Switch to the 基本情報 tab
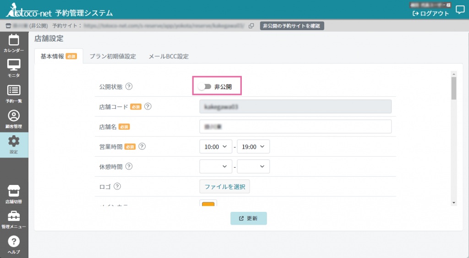Viewport: 469px width, 258px height. (x=59, y=56)
